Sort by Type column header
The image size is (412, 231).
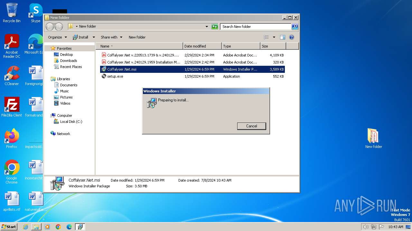coord(241,46)
